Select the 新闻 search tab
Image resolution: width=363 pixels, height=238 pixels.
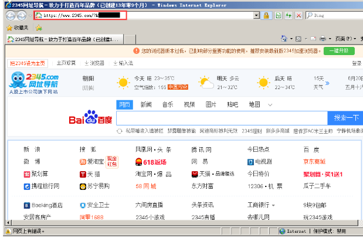pyautogui.click(x=146, y=105)
